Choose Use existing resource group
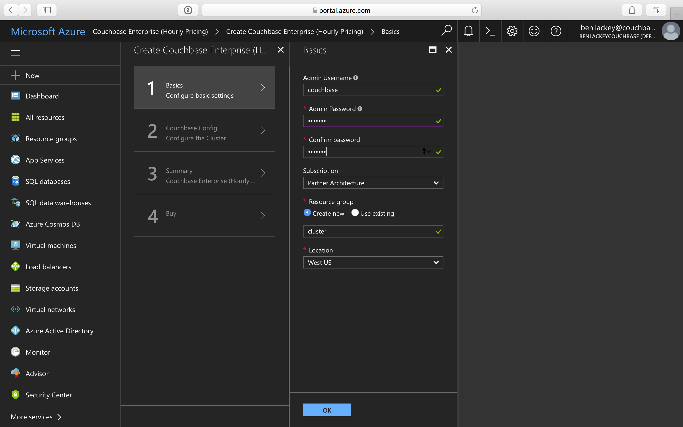 pyautogui.click(x=355, y=213)
